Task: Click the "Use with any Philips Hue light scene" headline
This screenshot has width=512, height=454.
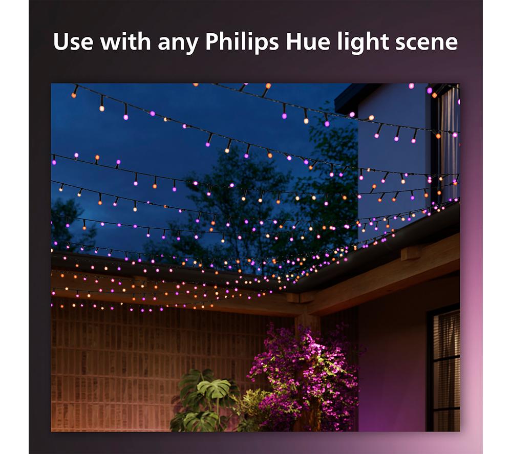Action: point(255,42)
